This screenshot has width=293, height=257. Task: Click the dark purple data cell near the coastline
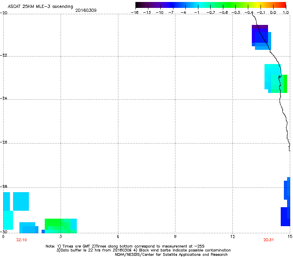(x=260, y=27)
